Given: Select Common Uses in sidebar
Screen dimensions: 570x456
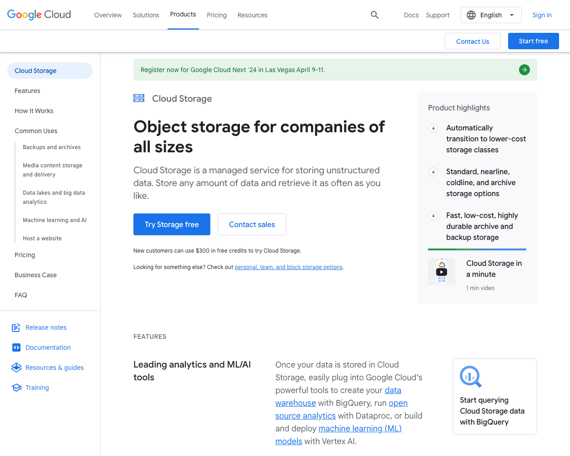Looking at the screenshot, I should [x=36, y=131].
